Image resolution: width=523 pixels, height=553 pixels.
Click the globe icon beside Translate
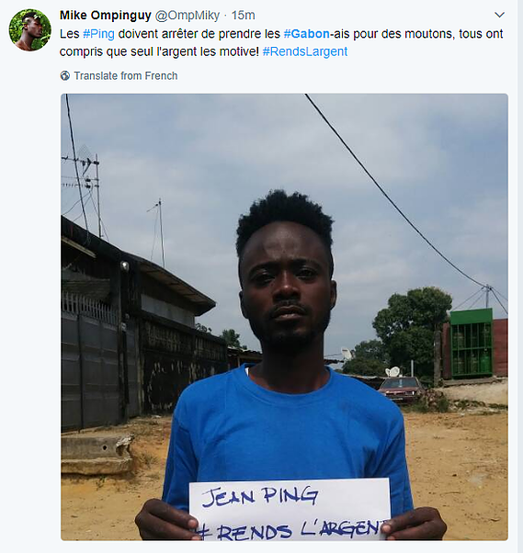pos(65,75)
